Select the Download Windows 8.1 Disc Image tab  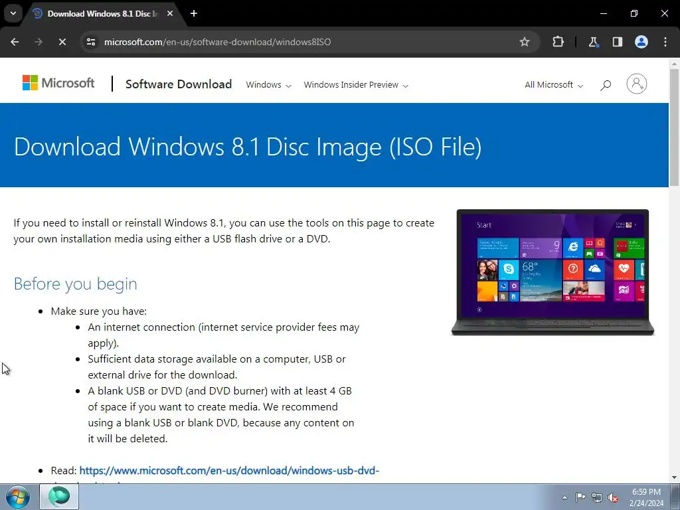tap(103, 14)
